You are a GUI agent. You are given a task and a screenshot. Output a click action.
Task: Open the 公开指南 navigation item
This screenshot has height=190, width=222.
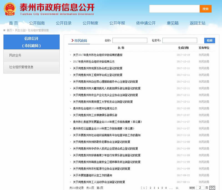point(37,23)
